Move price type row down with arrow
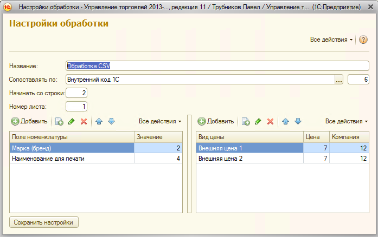The width and height of the screenshot is (378, 237). [298, 122]
